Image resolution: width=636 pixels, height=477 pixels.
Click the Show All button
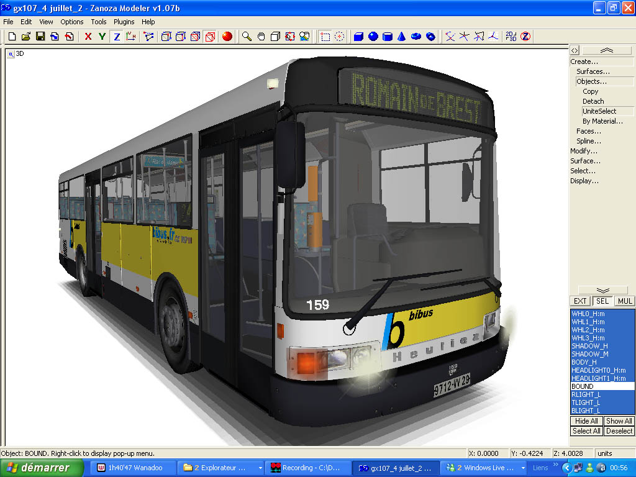(619, 421)
